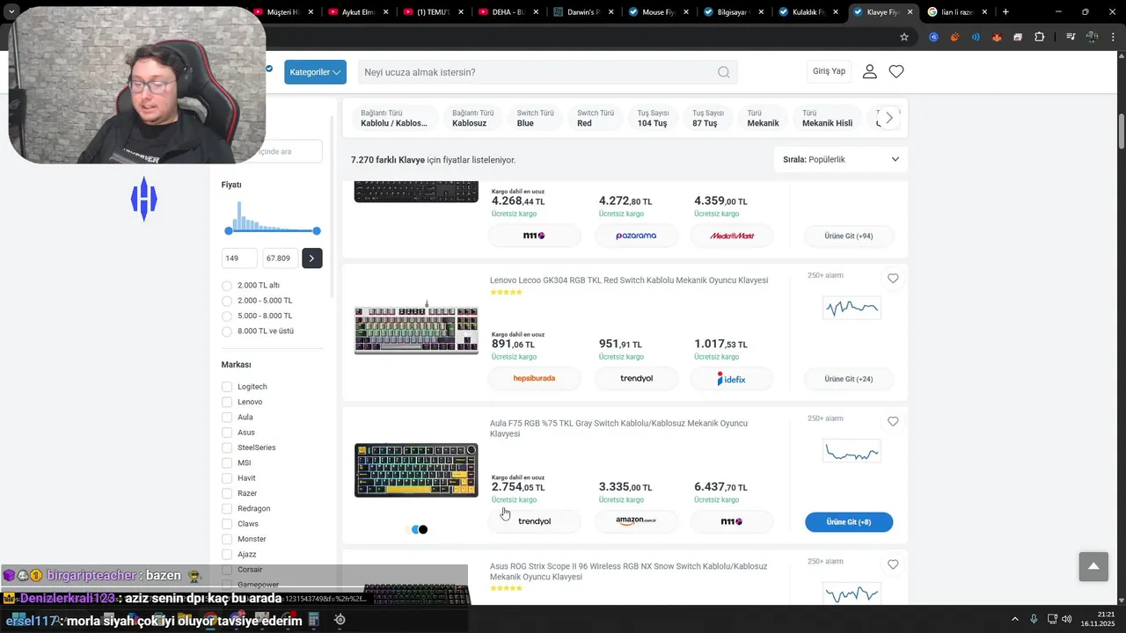Screen dimensions: 1126x633
Task: Pick the black color swatch for Aula F75
Action: tap(423, 529)
